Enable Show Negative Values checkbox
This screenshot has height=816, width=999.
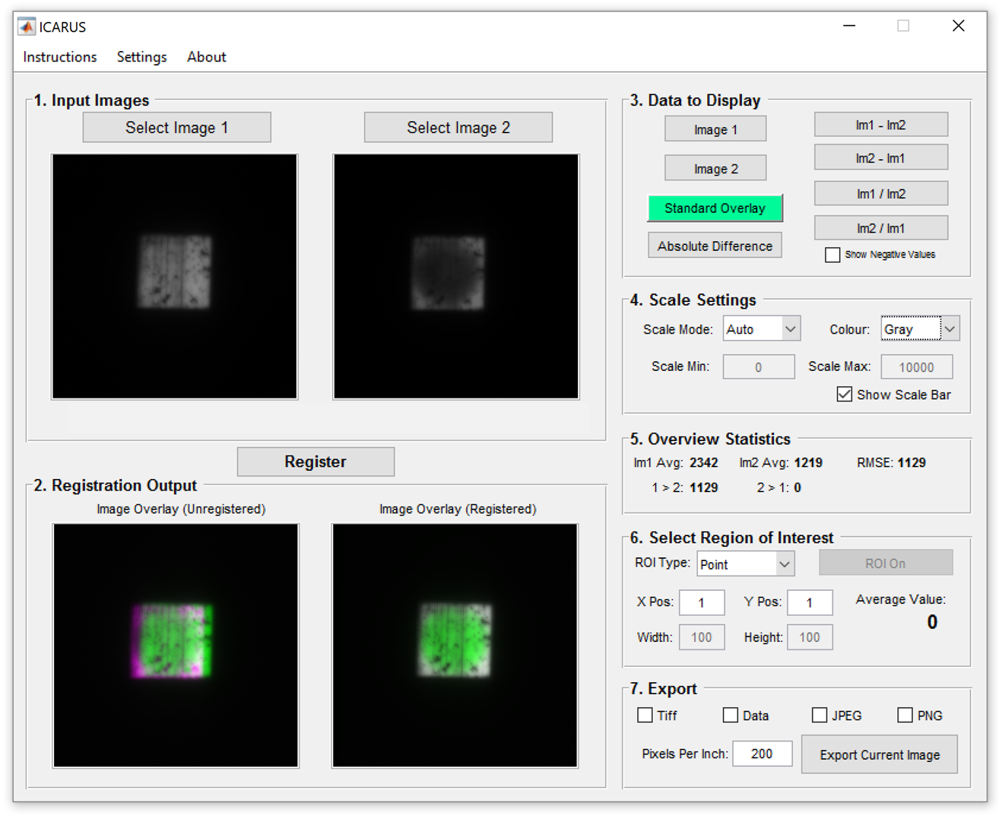point(832,255)
